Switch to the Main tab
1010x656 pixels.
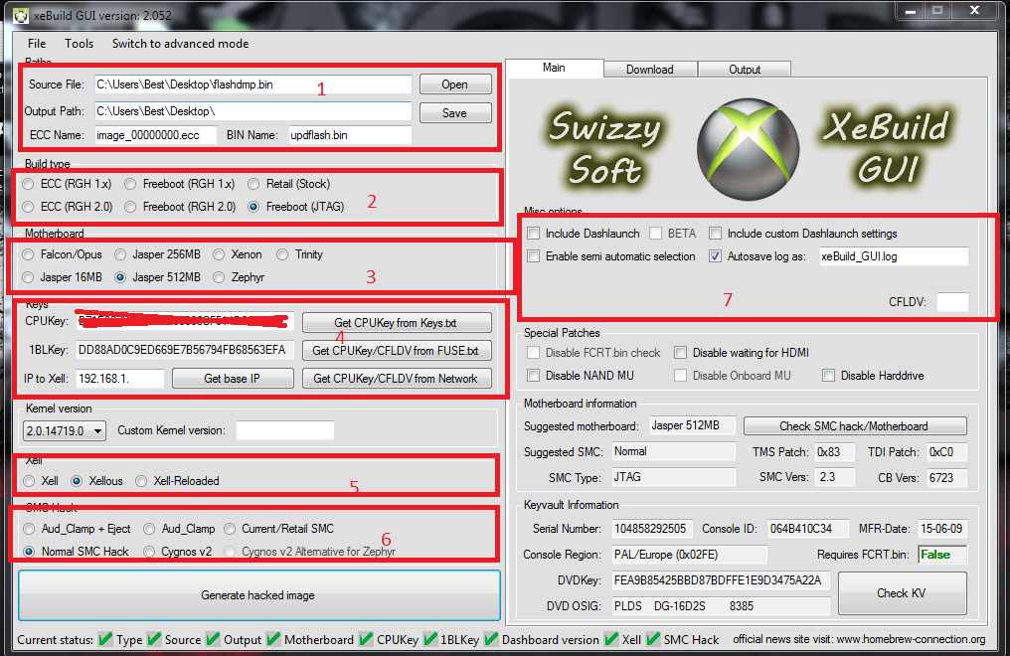[554, 68]
